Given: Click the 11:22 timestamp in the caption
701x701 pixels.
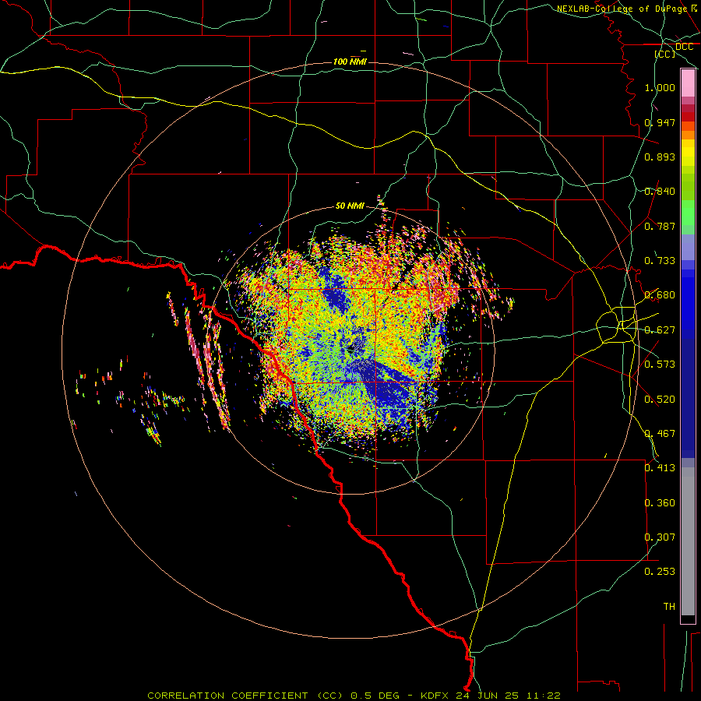Looking at the screenshot, I should 543,696.
